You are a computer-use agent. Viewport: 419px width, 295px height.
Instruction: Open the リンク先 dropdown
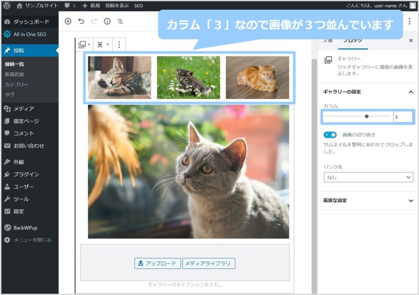tap(368, 177)
